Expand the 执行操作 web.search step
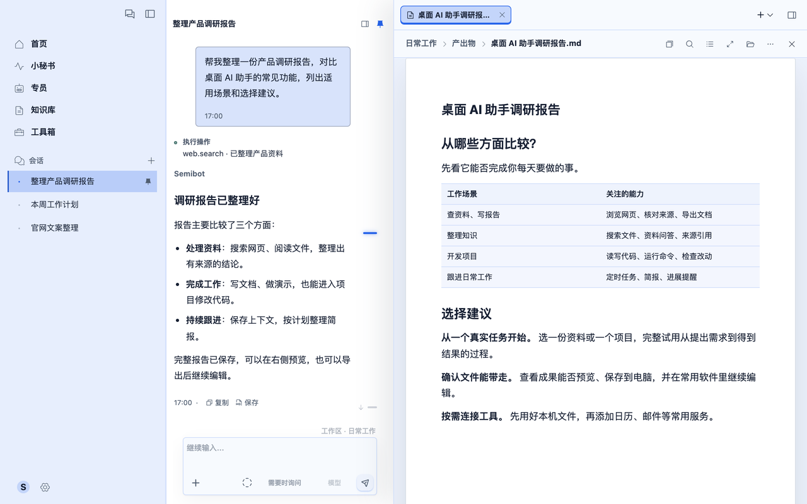The height and width of the screenshot is (504, 807). coord(229,147)
